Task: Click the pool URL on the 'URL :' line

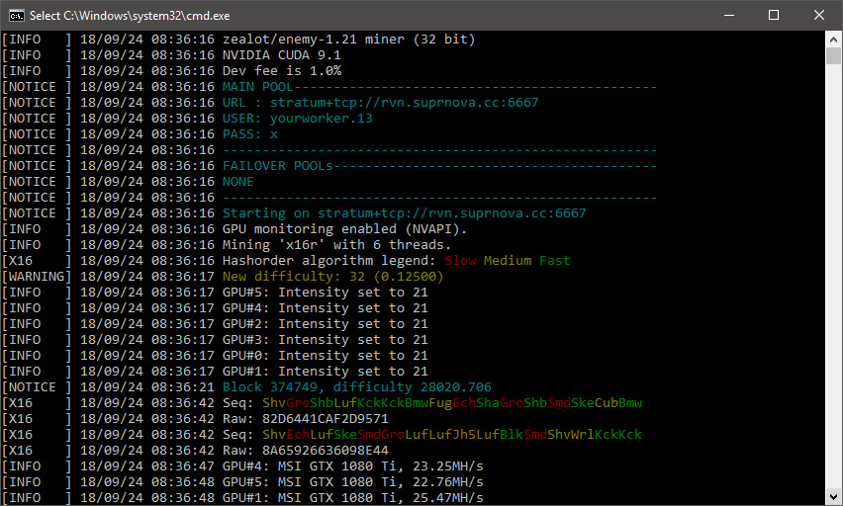Action: (x=405, y=103)
